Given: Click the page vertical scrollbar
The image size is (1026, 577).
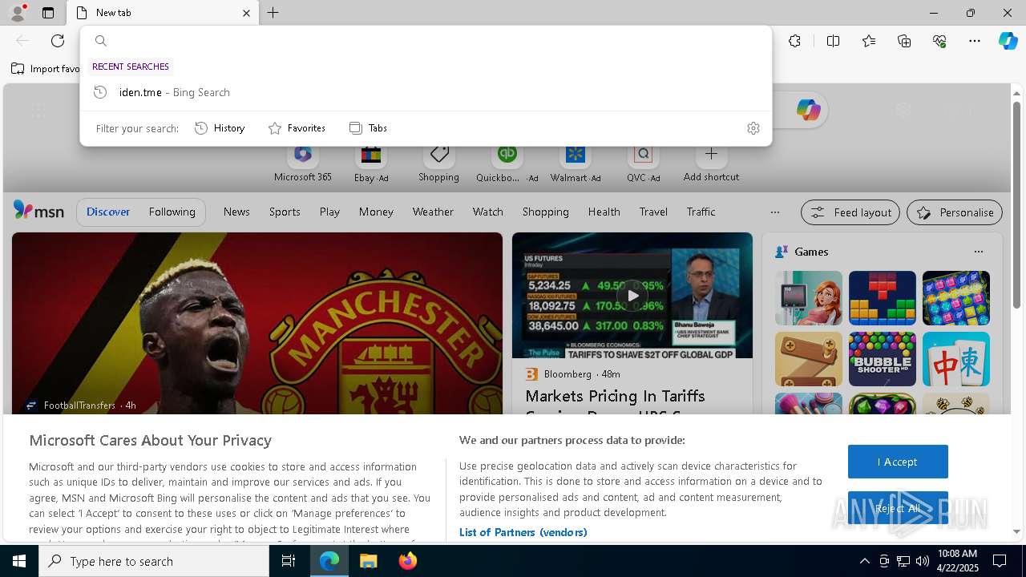Looking at the screenshot, I should [x=1017, y=205].
